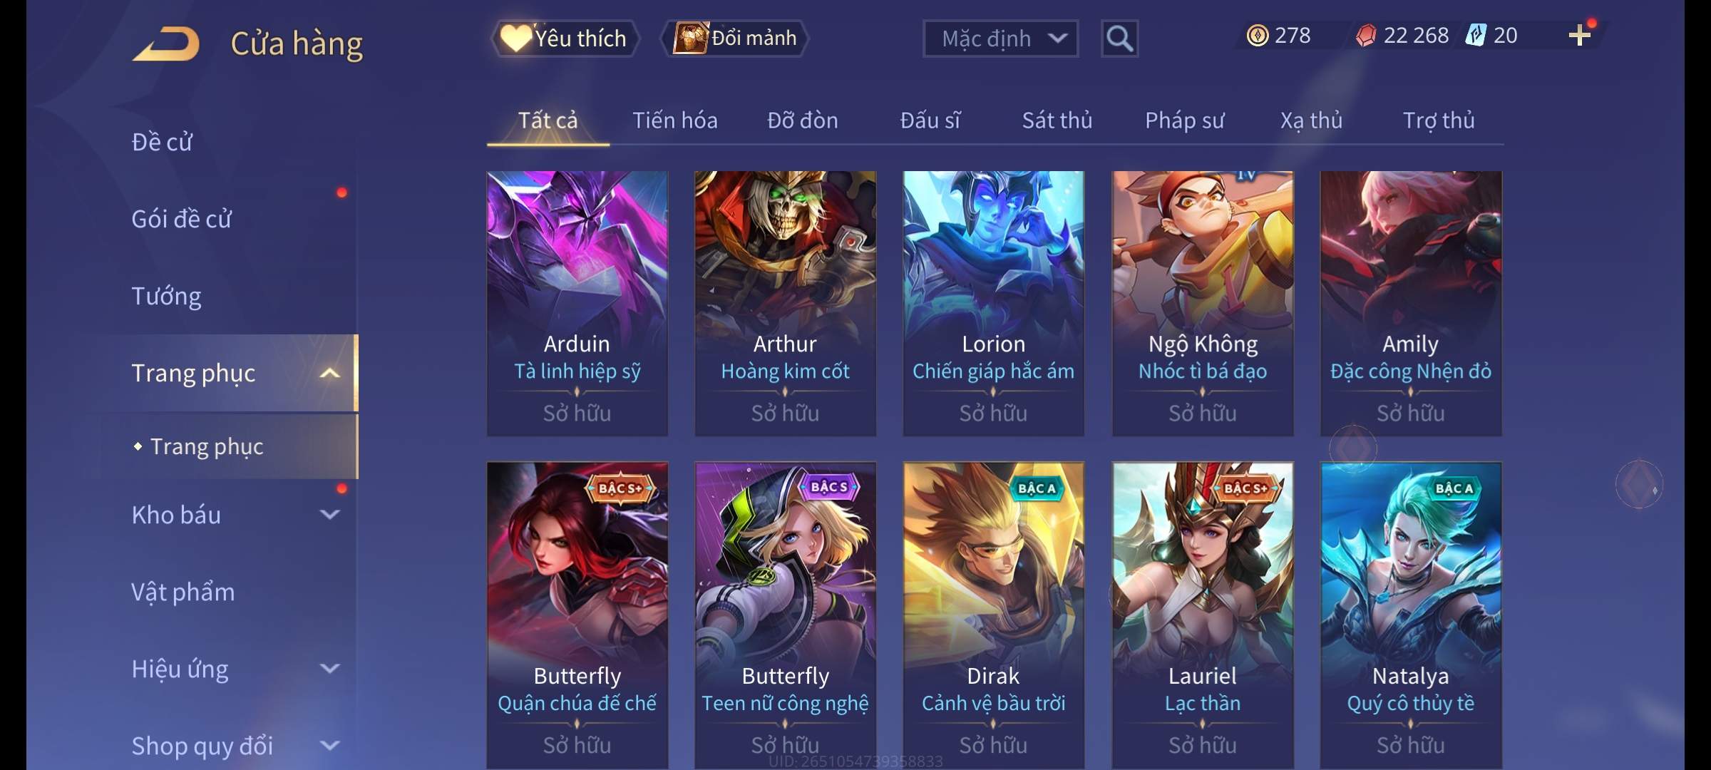Tap the red gem currency icon

tap(1365, 36)
